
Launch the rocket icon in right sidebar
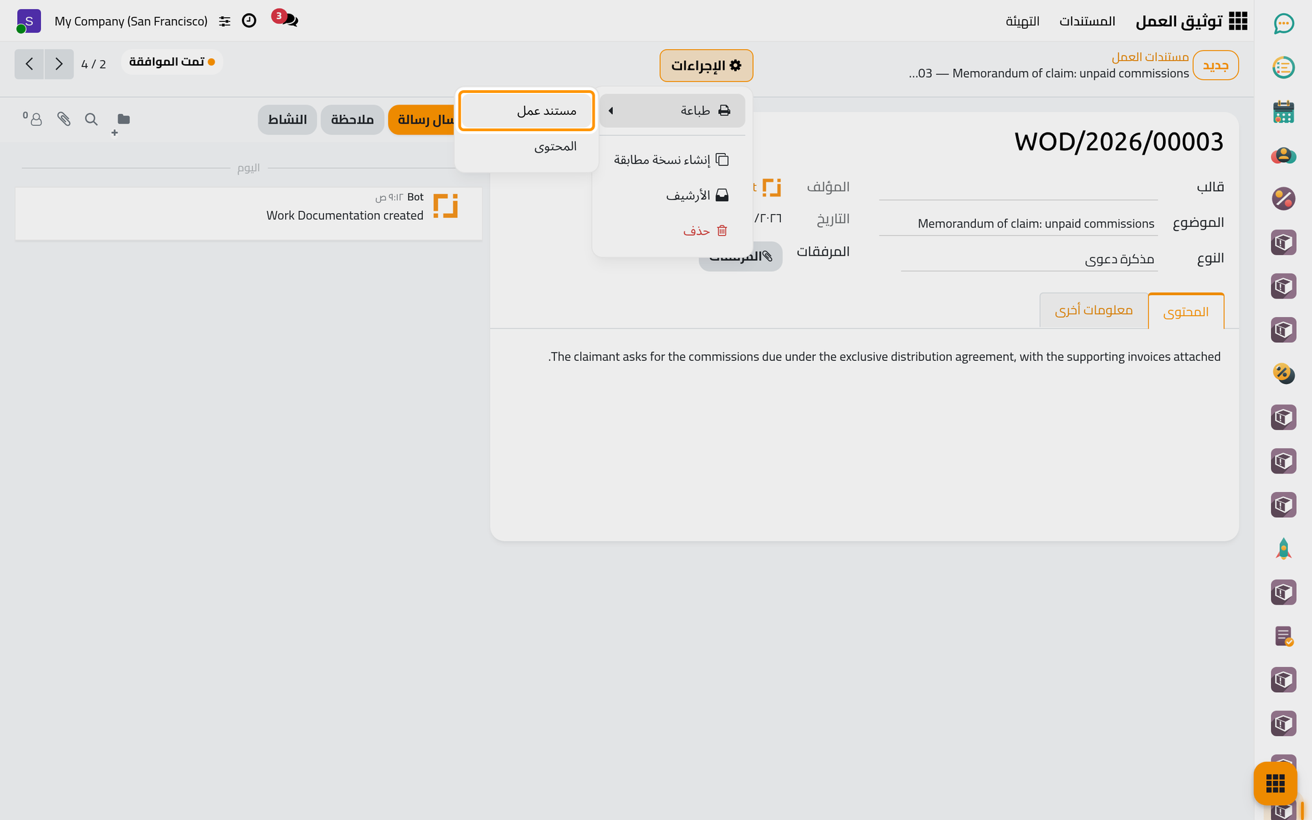(x=1283, y=549)
